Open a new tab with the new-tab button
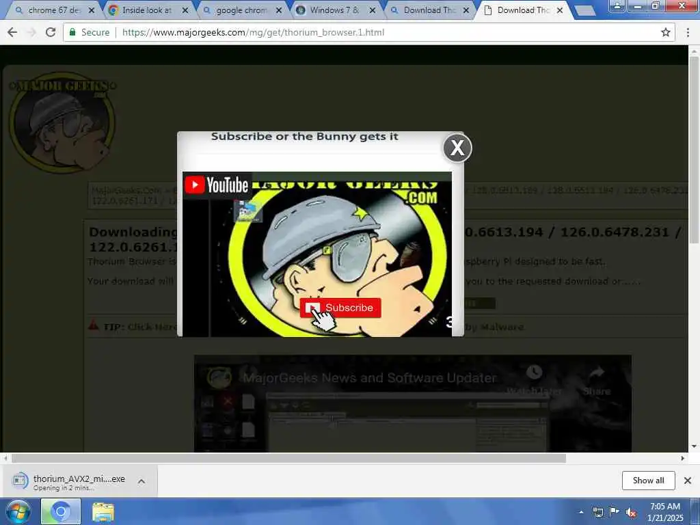The image size is (700, 525). tap(585, 11)
